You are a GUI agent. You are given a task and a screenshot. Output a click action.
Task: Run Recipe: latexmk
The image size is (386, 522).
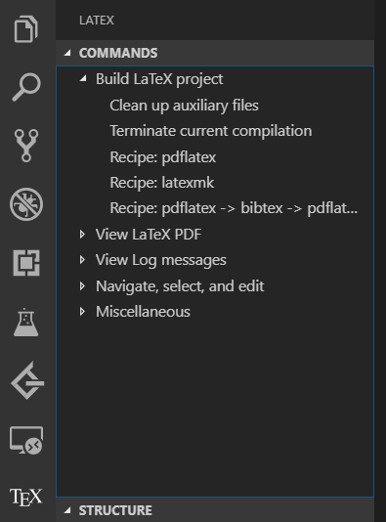[162, 183]
